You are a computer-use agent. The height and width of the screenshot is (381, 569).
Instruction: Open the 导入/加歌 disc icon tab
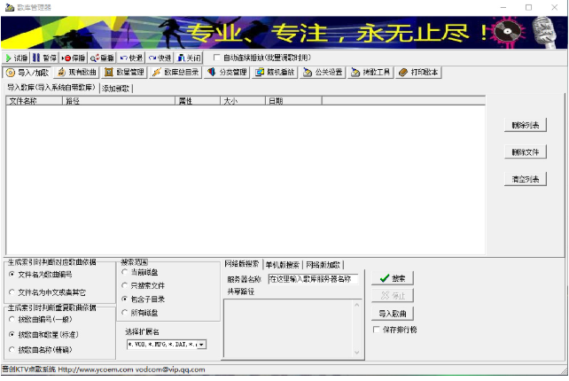(x=27, y=73)
